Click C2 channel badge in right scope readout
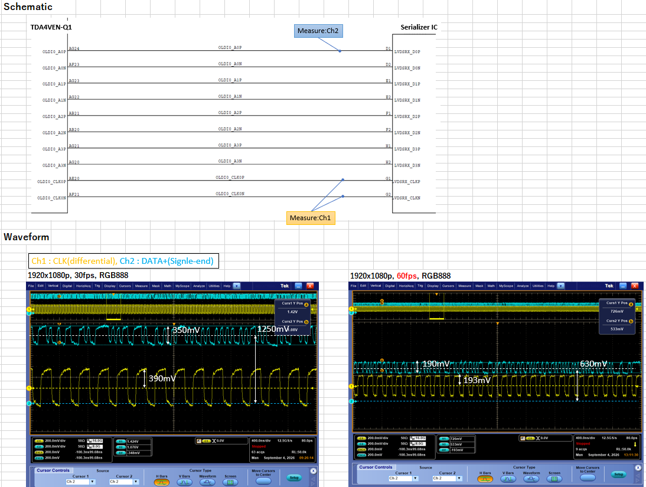 click(361, 444)
